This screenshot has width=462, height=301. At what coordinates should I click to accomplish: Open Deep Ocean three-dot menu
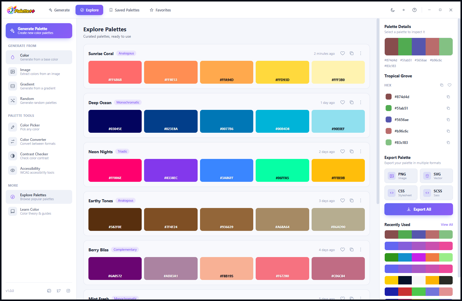[x=361, y=102]
